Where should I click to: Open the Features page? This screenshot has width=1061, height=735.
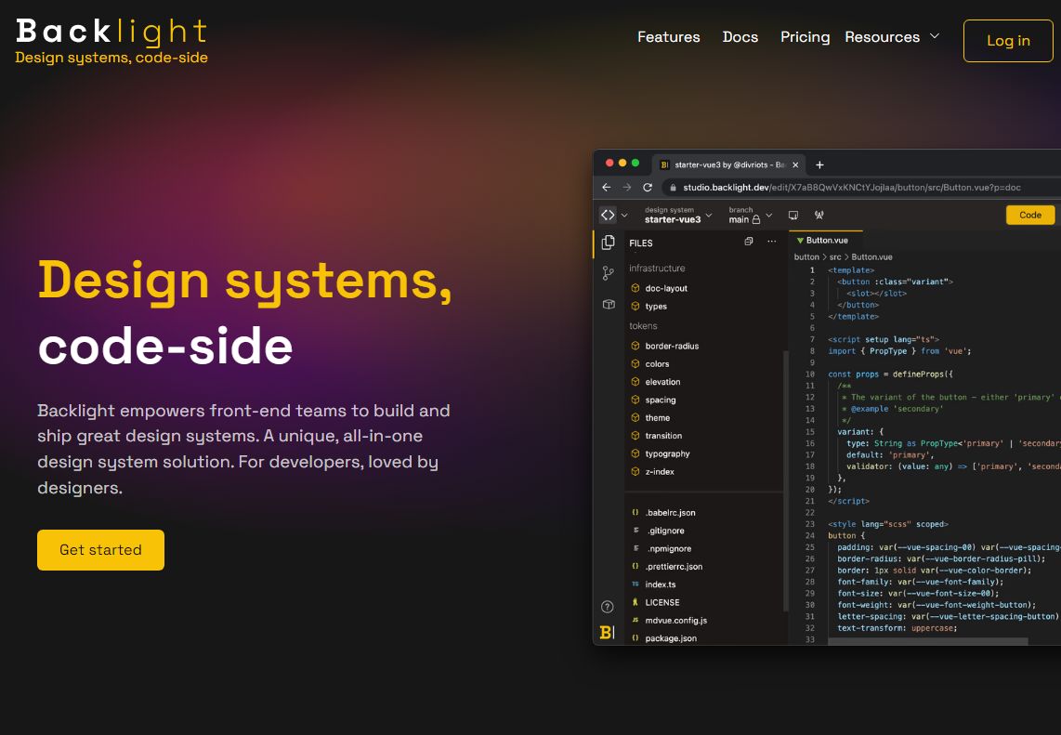669,37
